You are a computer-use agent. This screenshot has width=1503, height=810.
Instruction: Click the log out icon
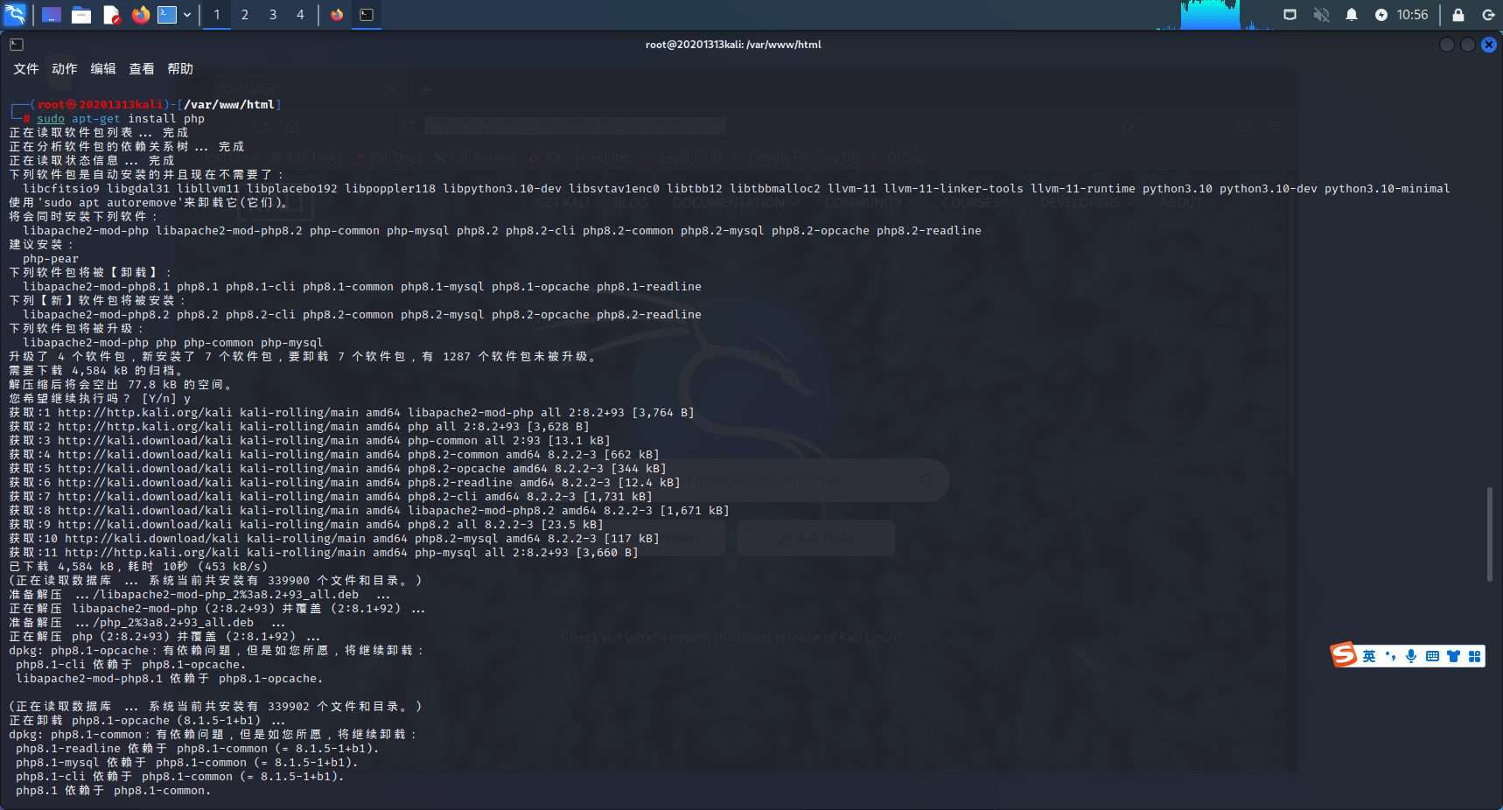click(1488, 15)
